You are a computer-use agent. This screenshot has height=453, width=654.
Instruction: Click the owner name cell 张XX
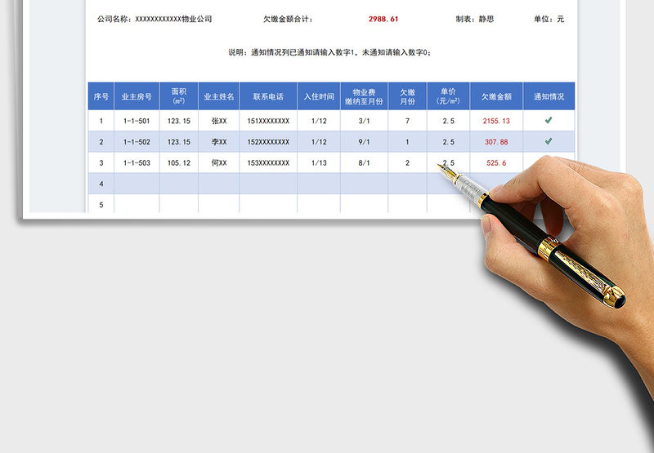pos(218,121)
